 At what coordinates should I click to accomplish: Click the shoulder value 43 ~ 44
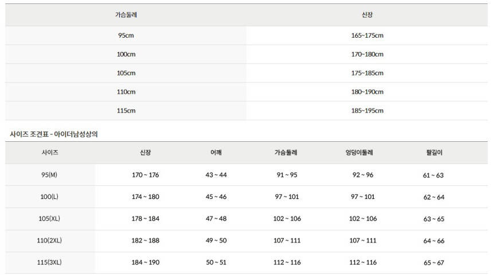point(216,175)
